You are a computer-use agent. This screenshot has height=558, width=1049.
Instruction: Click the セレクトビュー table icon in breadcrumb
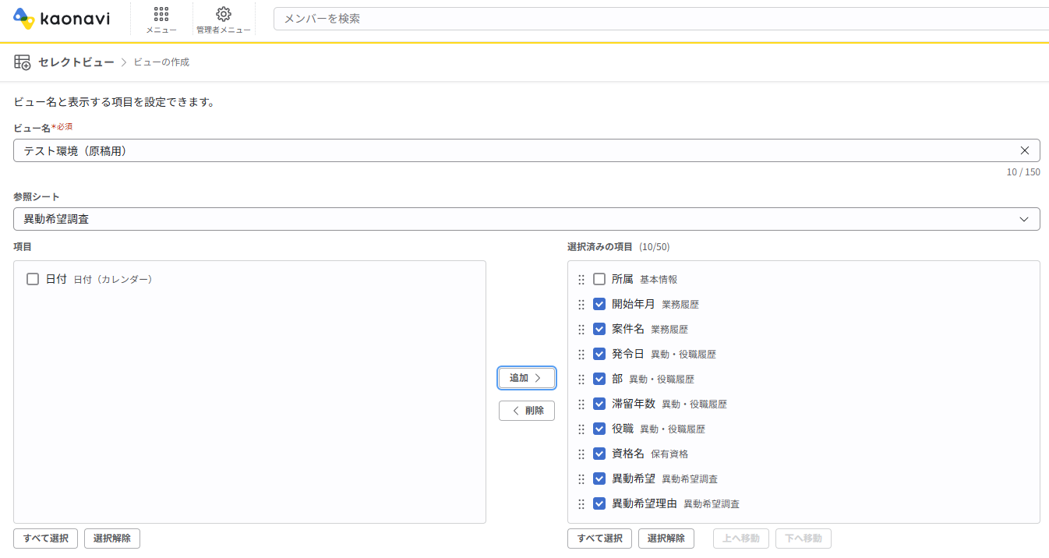(x=23, y=62)
